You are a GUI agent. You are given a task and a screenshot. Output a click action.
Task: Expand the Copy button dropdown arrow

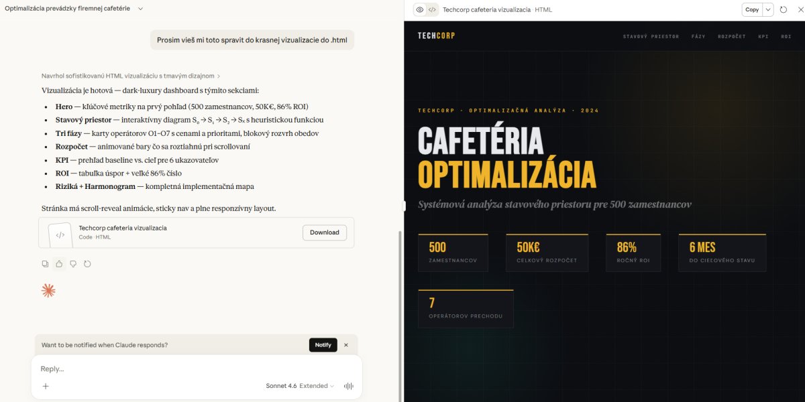click(768, 10)
